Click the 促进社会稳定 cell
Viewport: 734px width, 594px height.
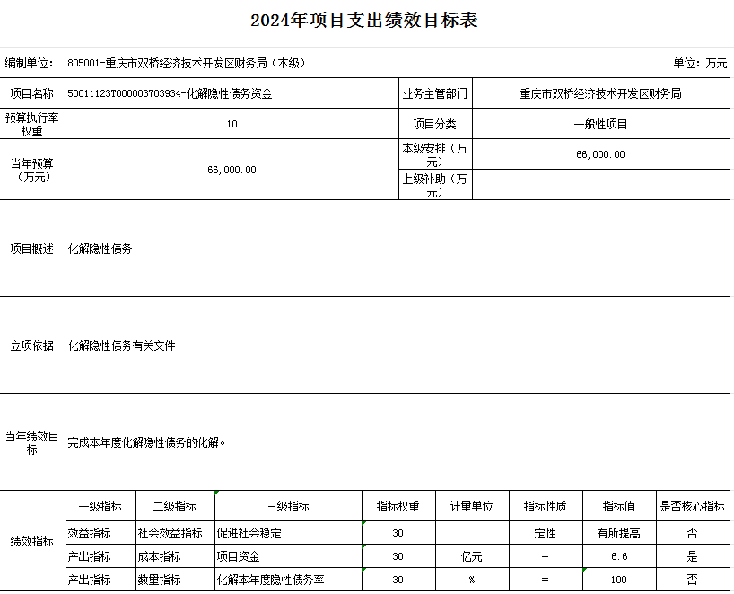288,533
